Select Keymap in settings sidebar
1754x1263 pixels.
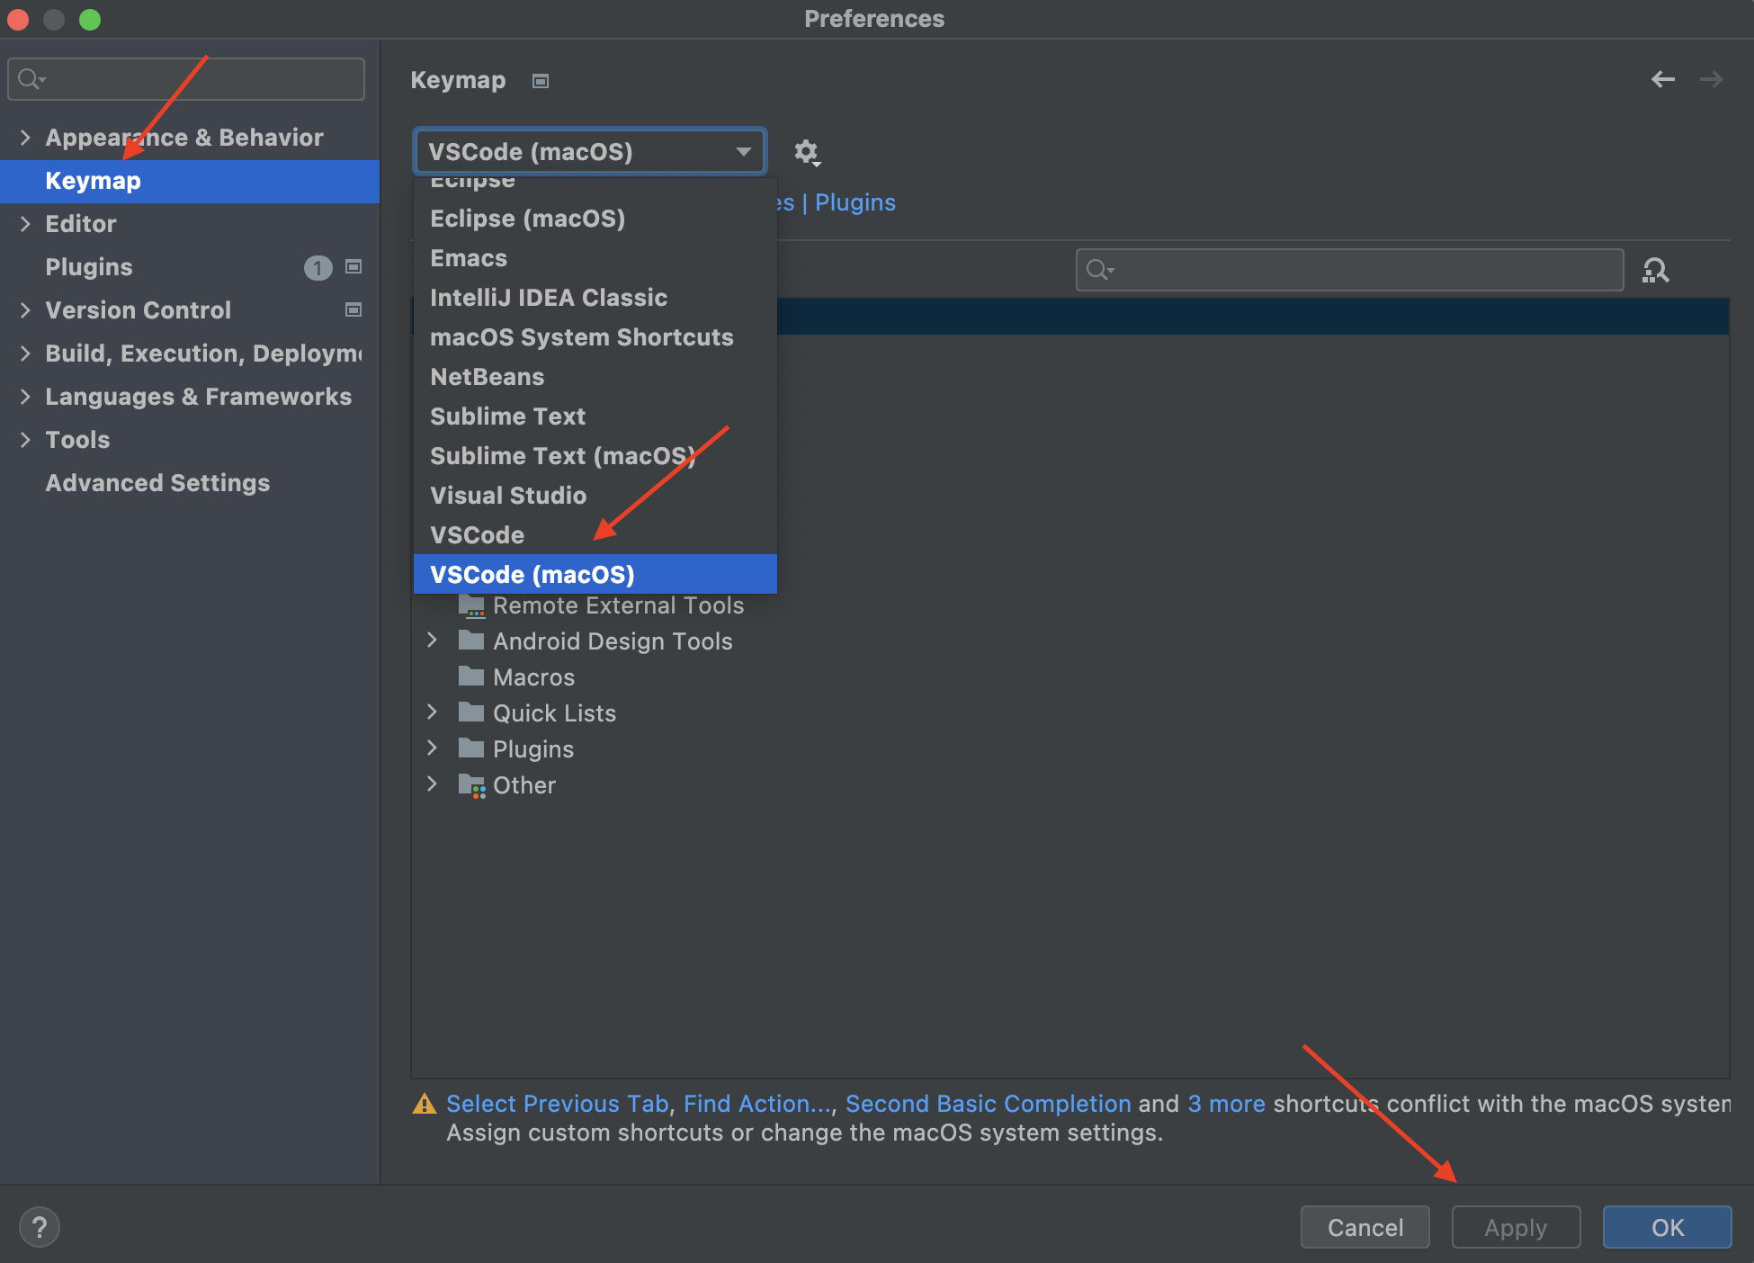click(x=190, y=181)
